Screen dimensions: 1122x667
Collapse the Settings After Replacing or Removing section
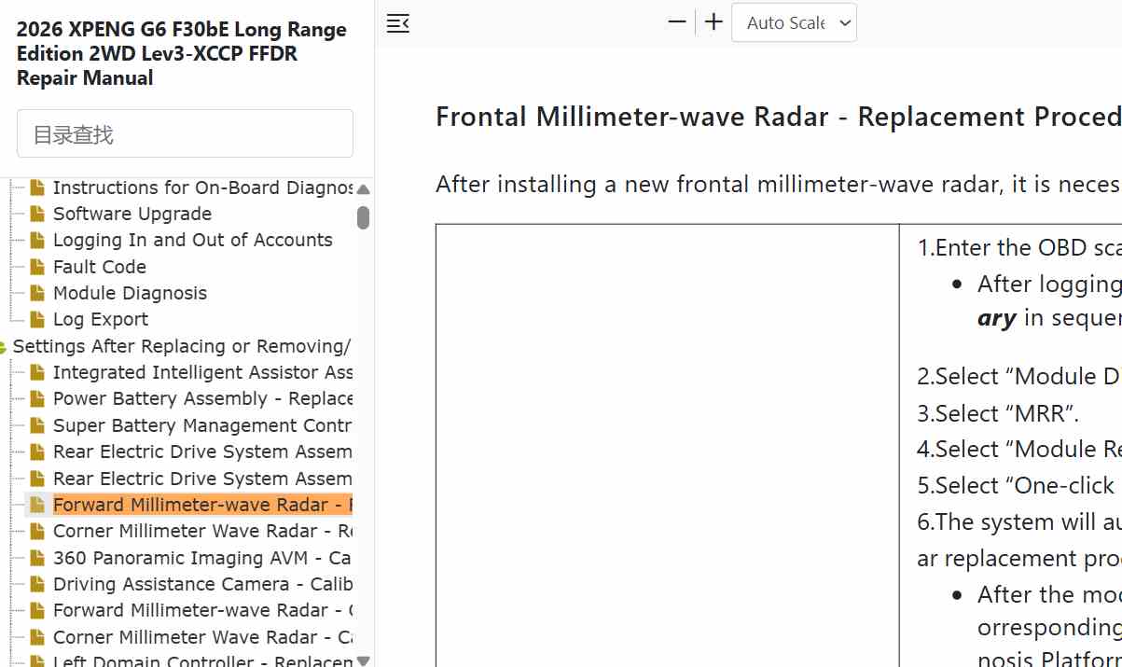tap(4, 347)
